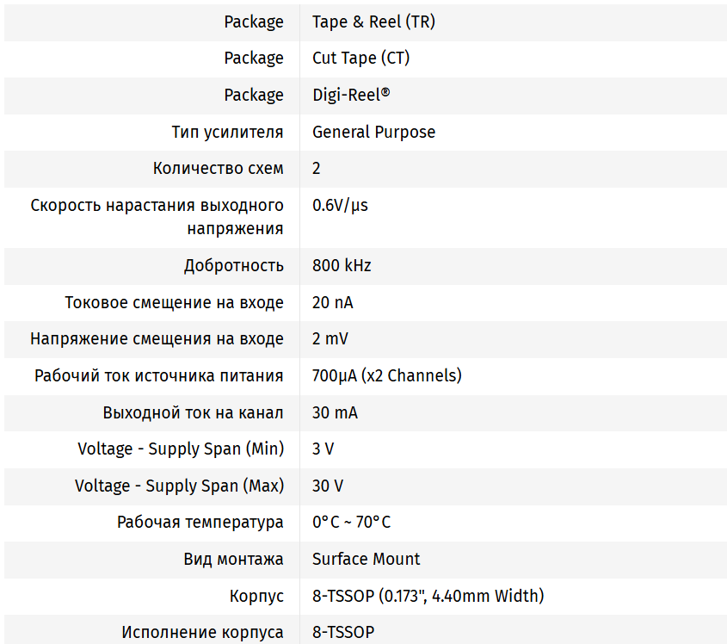Click the Tape & Reel (TR) value
The width and height of the screenshot is (727, 644).
(373, 22)
